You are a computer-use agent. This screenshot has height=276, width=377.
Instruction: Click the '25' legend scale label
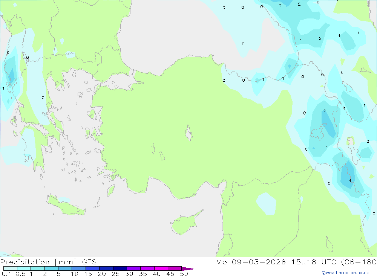115,274
